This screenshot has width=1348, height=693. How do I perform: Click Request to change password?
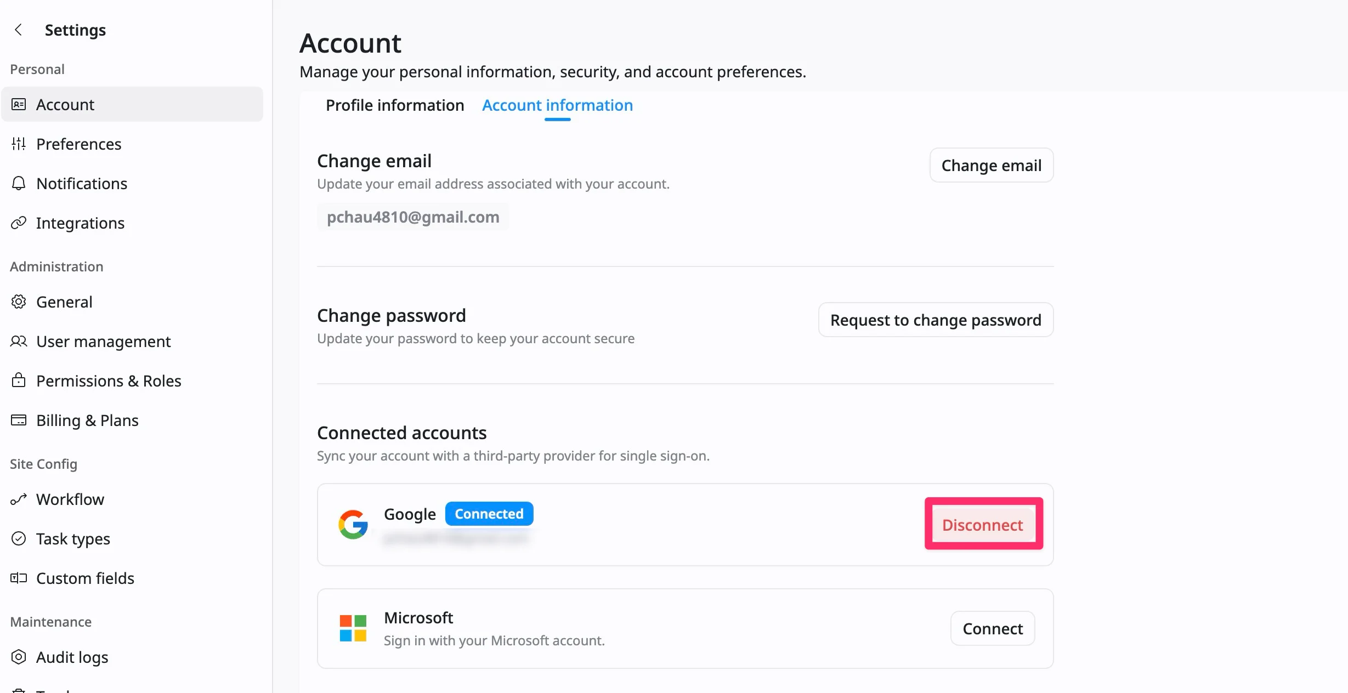936,320
